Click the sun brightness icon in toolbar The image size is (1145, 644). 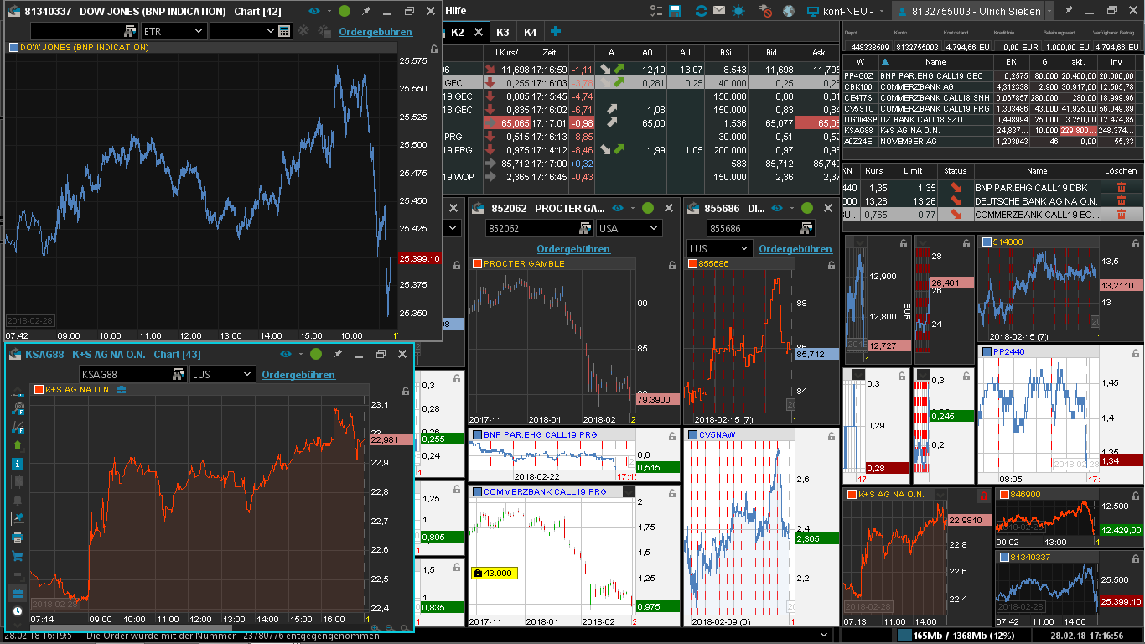pyautogui.click(x=738, y=11)
